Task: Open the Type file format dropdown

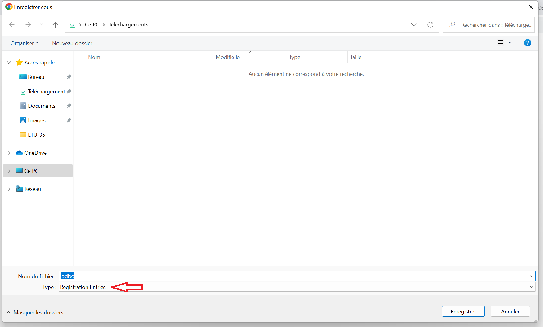Action: pos(531,287)
